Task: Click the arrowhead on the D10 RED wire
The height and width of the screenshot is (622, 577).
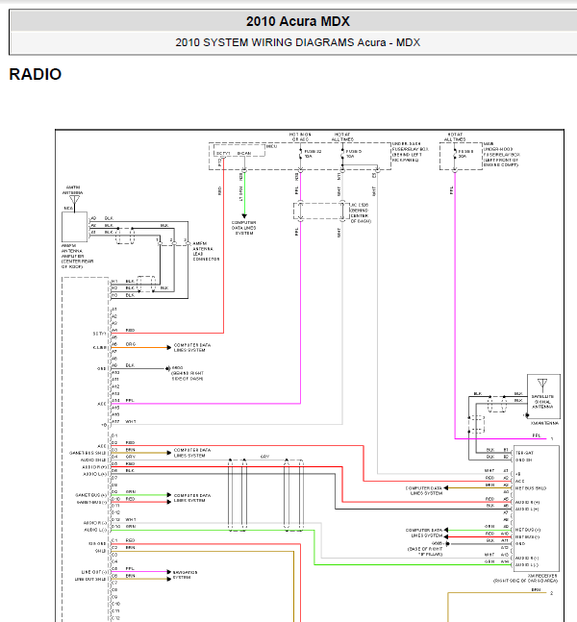Action: click(x=168, y=502)
